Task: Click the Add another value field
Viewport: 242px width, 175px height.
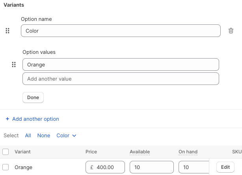Action: (120, 79)
